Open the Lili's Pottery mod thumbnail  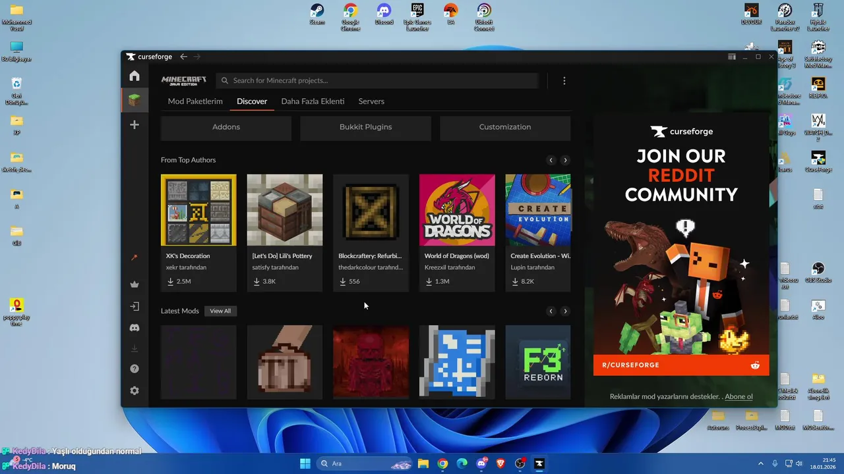pos(285,210)
